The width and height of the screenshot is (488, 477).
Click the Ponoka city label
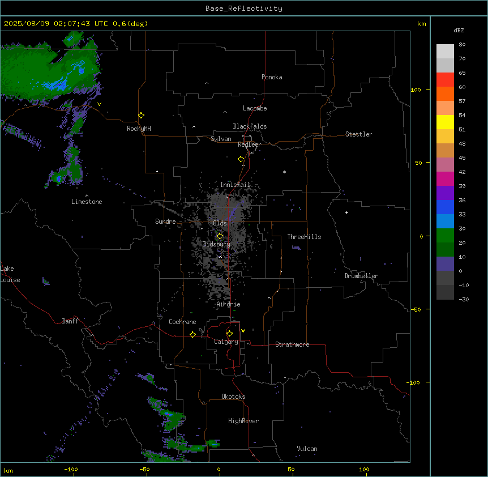[272, 77]
